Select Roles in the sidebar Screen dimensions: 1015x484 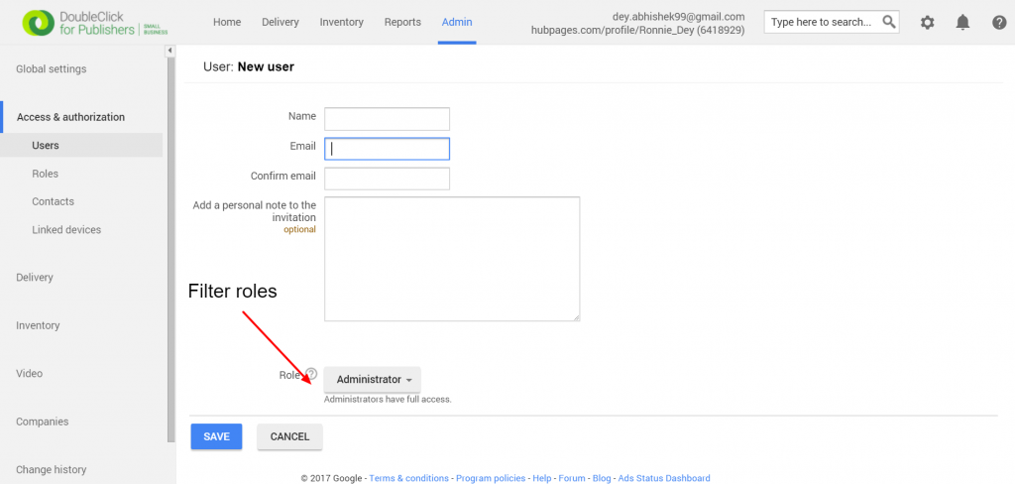pos(45,174)
